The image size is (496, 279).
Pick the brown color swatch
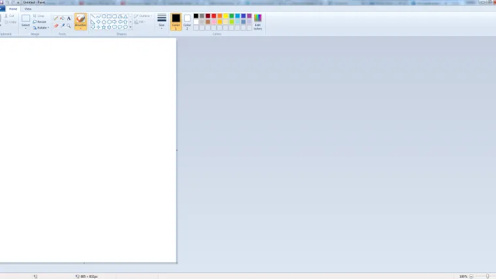coord(208,22)
